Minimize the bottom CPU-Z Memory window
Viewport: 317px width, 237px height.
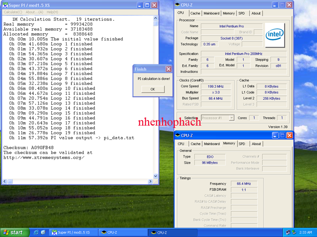[275, 135]
